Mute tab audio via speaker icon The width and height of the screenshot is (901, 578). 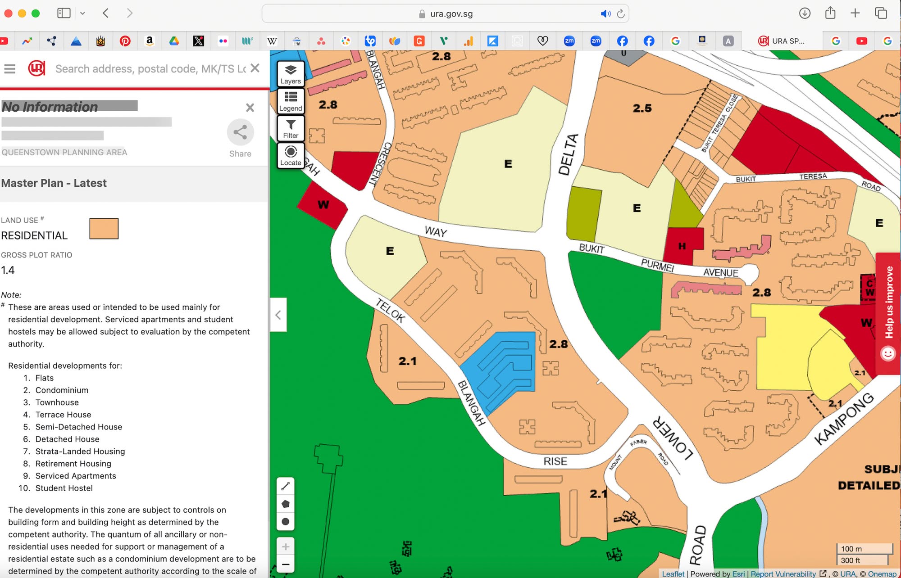click(x=605, y=14)
